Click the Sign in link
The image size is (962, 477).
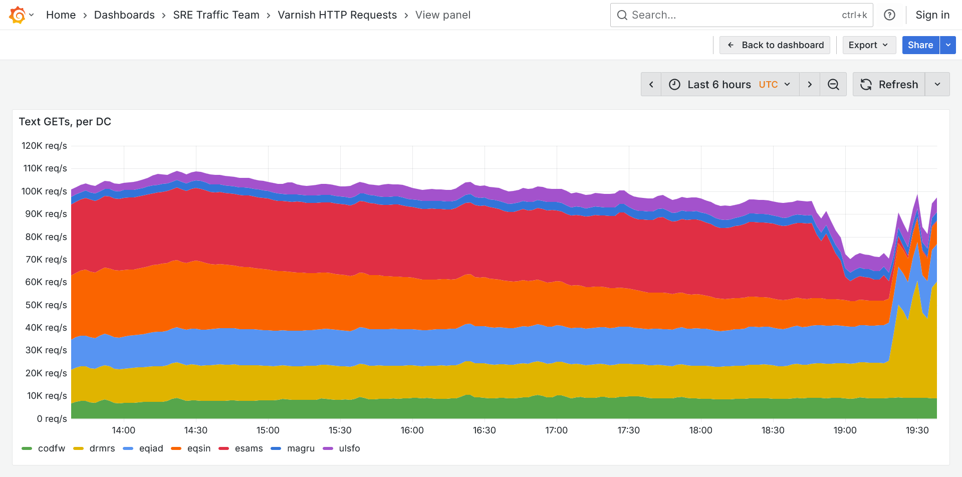[x=932, y=15]
